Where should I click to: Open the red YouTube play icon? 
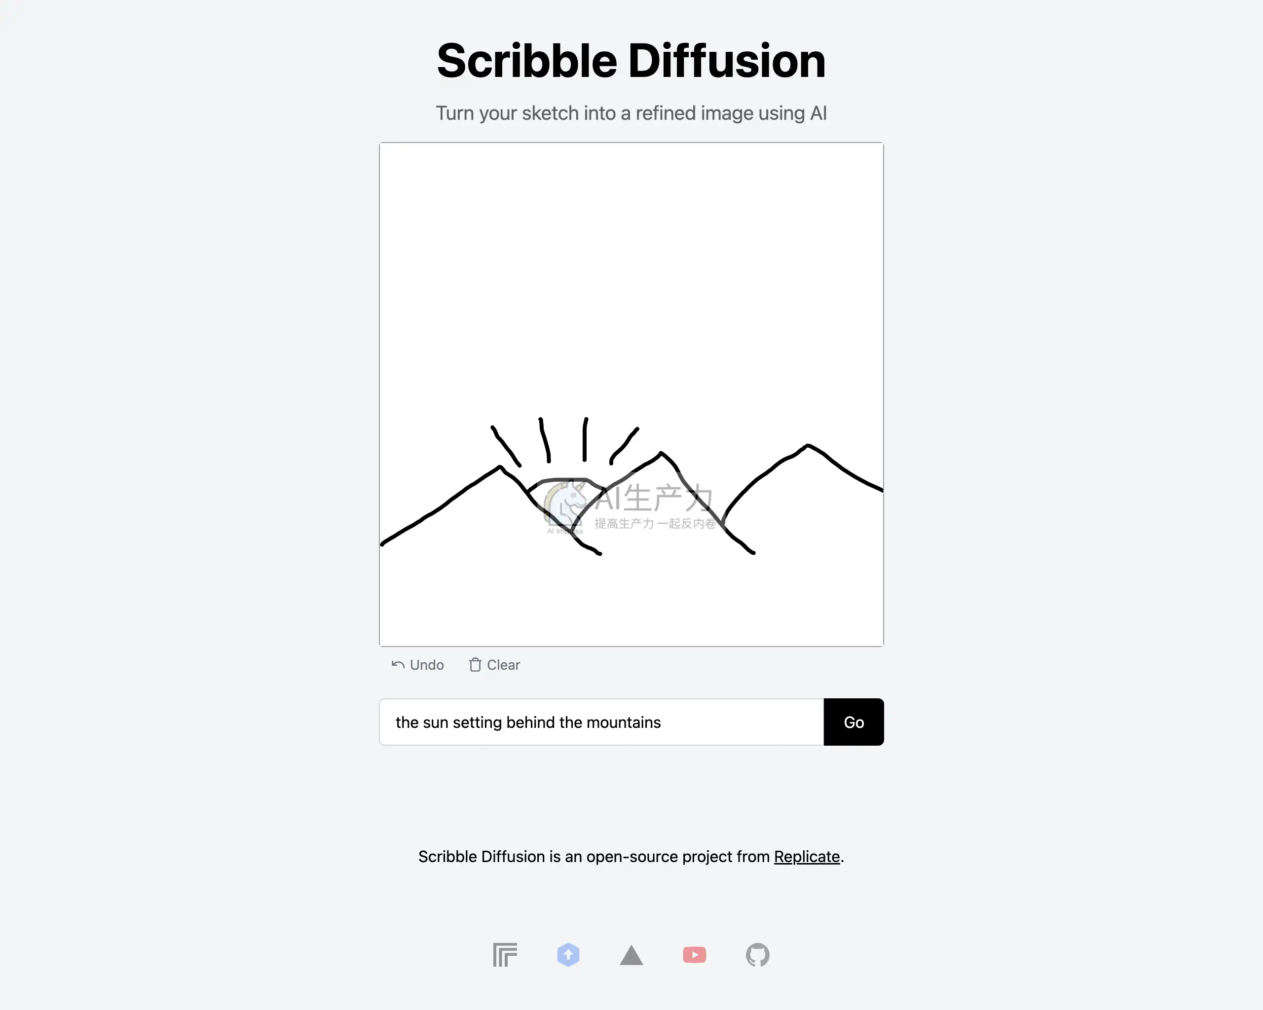(695, 955)
